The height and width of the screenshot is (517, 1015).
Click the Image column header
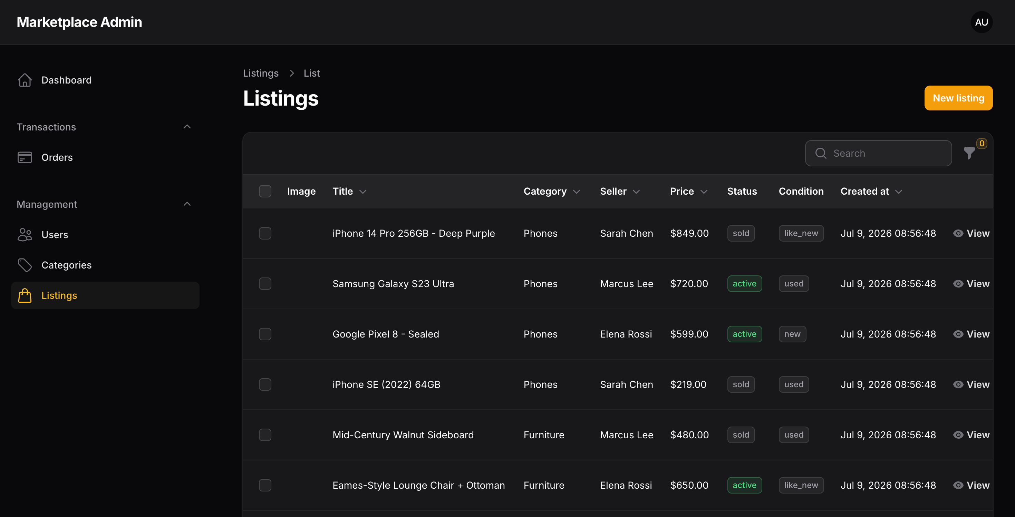(301, 191)
